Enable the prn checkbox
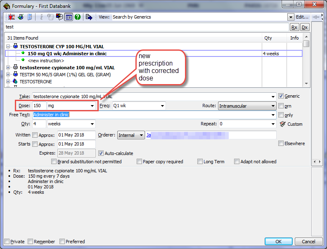 [281, 106]
